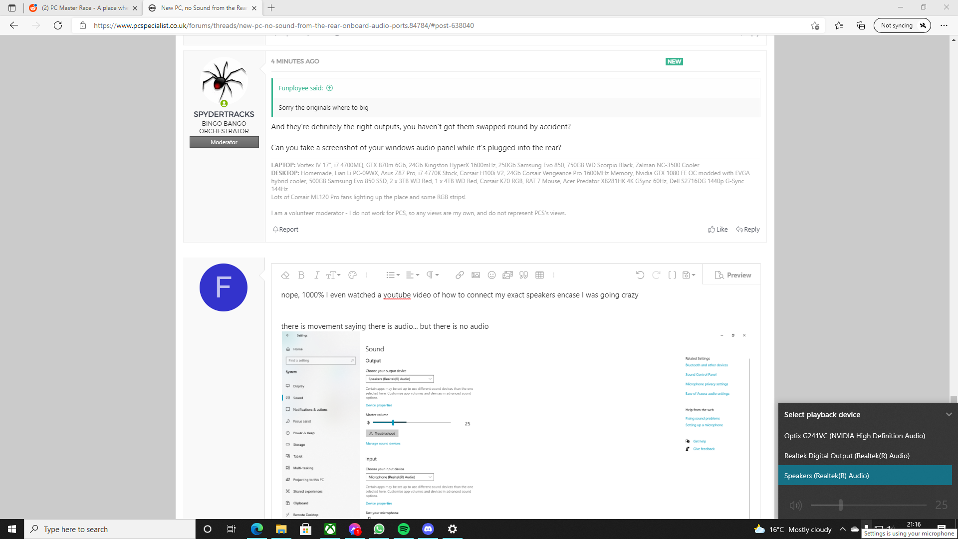The height and width of the screenshot is (539, 958).
Task: Redo the edit in the editor
Action: click(x=656, y=275)
